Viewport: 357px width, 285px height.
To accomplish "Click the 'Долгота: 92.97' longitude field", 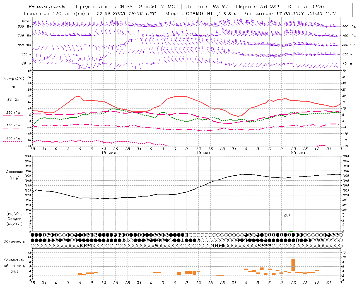I will coord(207,7).
